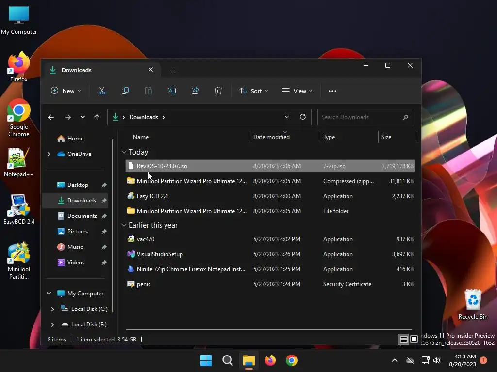Image resolution: width=497 pixels, height=372 pixels.
Task: Go up one folder level arrow
Action: [97, 117]
